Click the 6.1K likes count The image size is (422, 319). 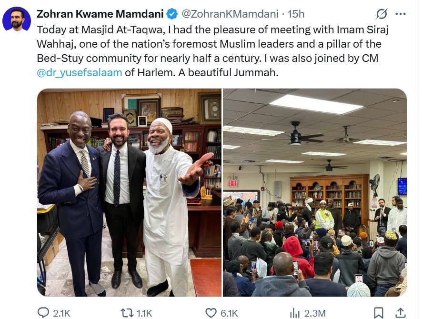tap(229, 313)
